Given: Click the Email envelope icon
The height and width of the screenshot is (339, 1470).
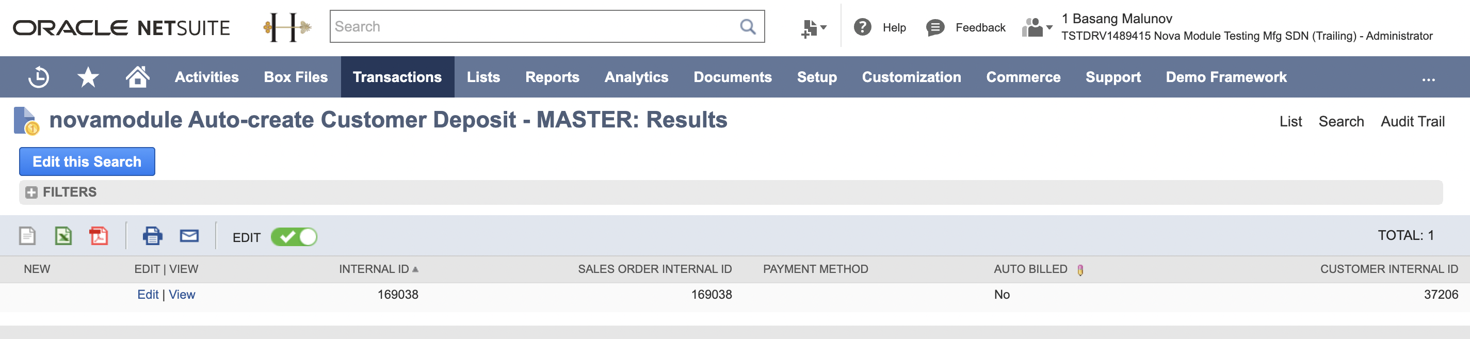Looking at the screenshot, I should click(189, 236).
